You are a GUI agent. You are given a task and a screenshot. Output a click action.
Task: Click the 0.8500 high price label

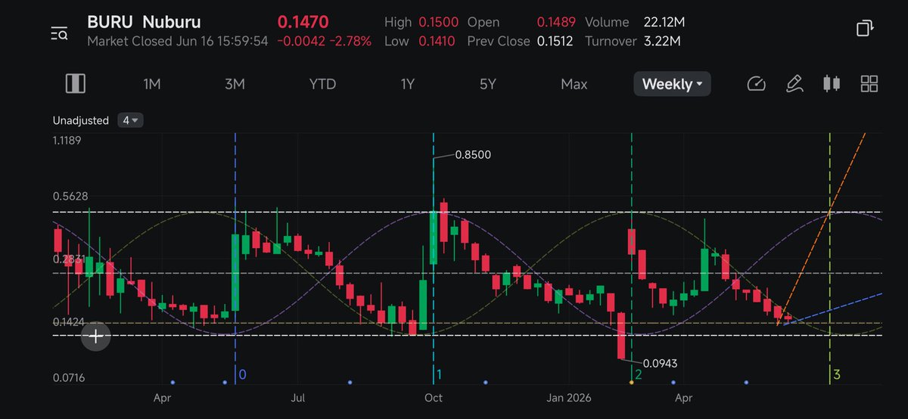coord(473,155)
